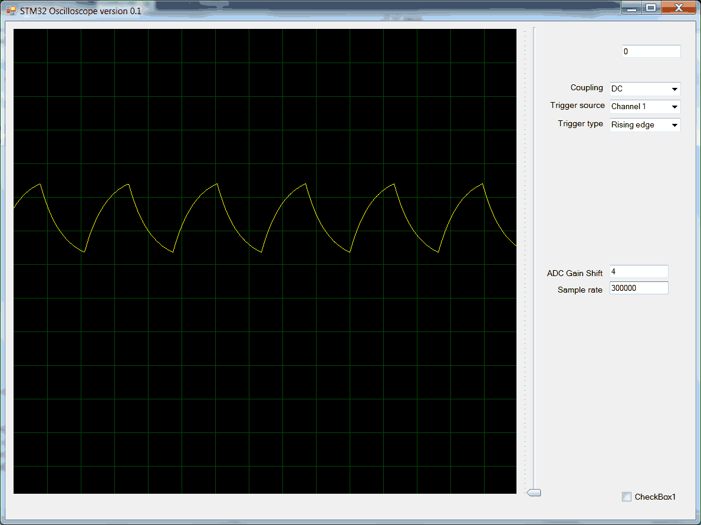Click the Trigger source label
This screenshot has height=525, width=701.
pyautogui.click(x=577, y=106)
